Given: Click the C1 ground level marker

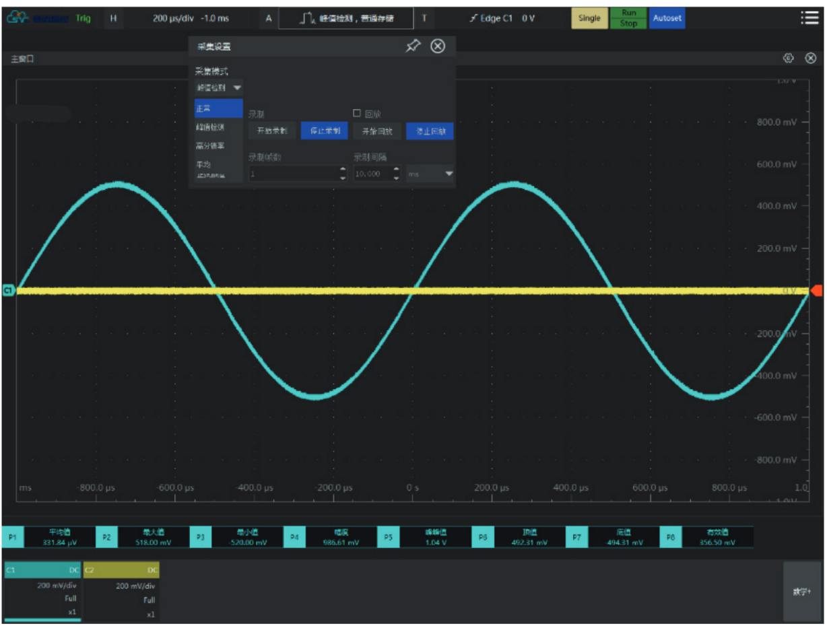Looking at the screenshot, I should click(8, 290).
